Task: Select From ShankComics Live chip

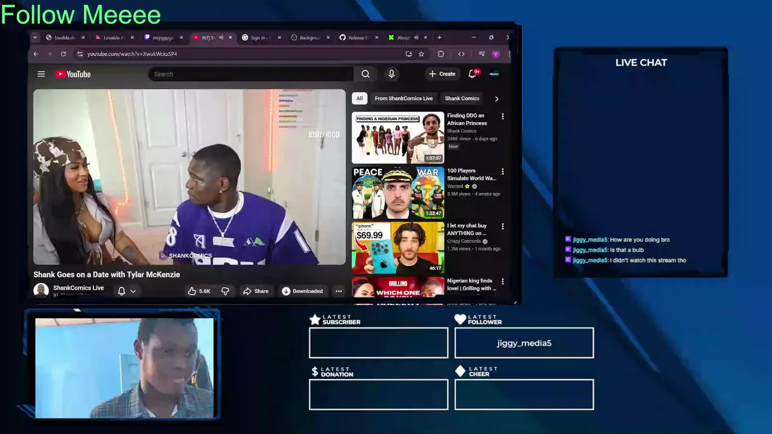Action: (x=403, y=98)
